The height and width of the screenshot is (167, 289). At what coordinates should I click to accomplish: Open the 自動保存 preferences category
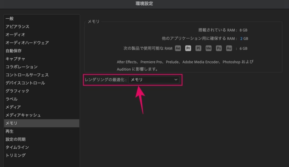pos(42,51)
